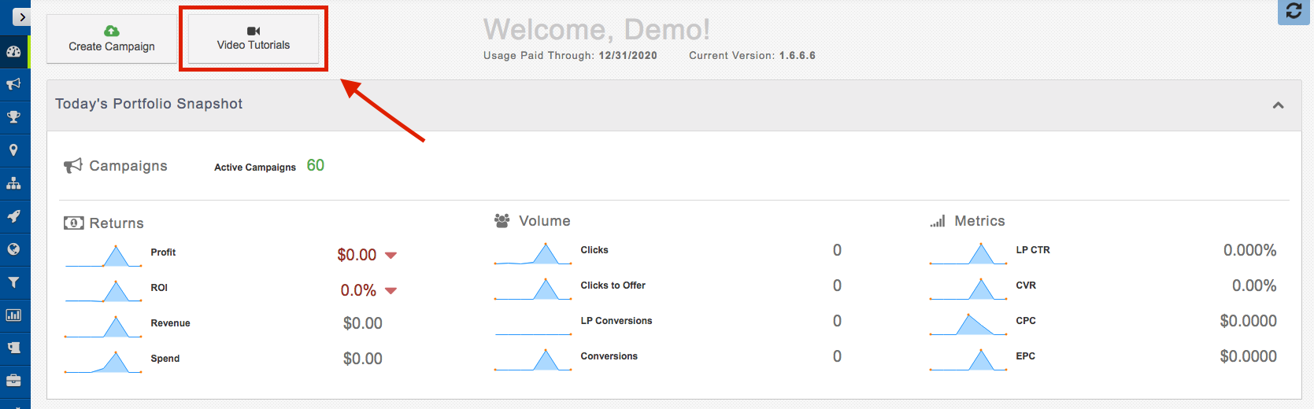Click the refresh icon at top right

(x=1294, y=12)
